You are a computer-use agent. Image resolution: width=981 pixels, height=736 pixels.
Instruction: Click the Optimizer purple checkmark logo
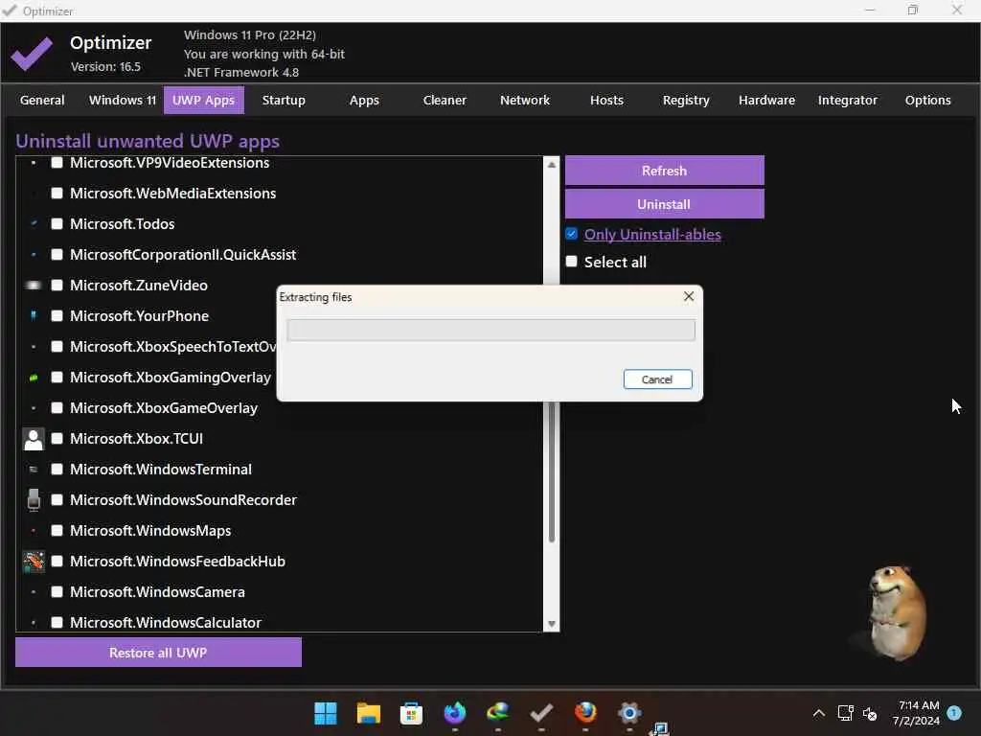click(32, 54)
